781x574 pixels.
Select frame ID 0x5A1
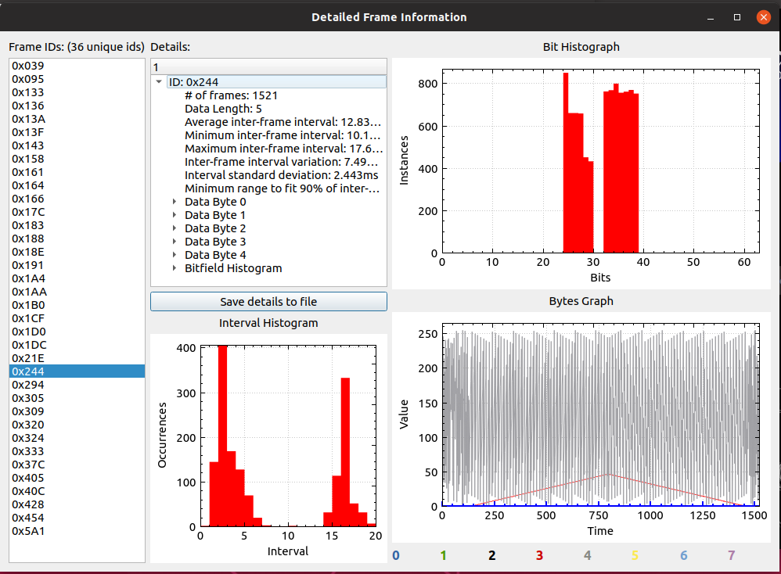coord(27,531)
